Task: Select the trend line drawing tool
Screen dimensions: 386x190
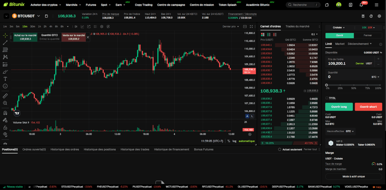Action: 5,42
